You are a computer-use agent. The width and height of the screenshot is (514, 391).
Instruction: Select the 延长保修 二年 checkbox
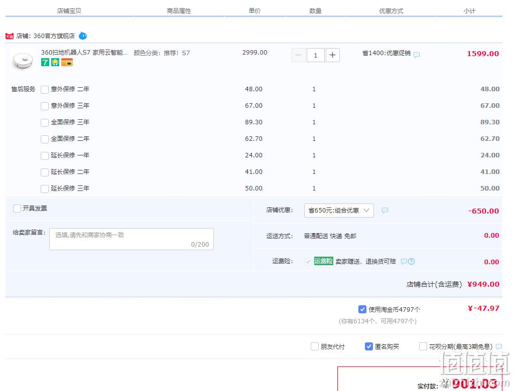tap(45, 172)
